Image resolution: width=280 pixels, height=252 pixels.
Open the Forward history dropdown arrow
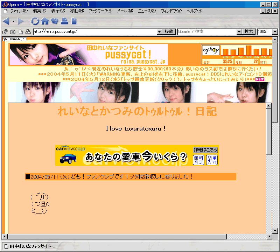pos(28,21)
